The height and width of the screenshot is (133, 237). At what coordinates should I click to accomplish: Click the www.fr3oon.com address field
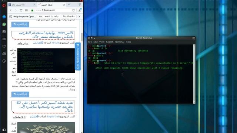coord(53,10)
